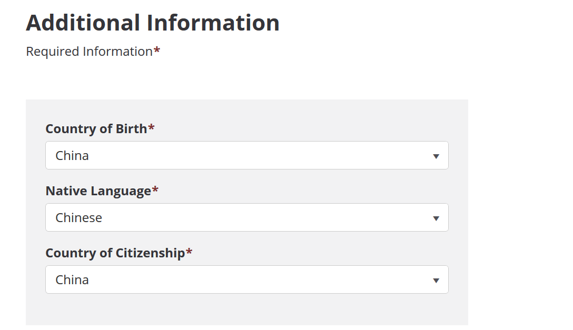Screen dimensions: 573x330
Task: Click the gray form panel below the Country of Citizenship field
Action: coord(246,309)
